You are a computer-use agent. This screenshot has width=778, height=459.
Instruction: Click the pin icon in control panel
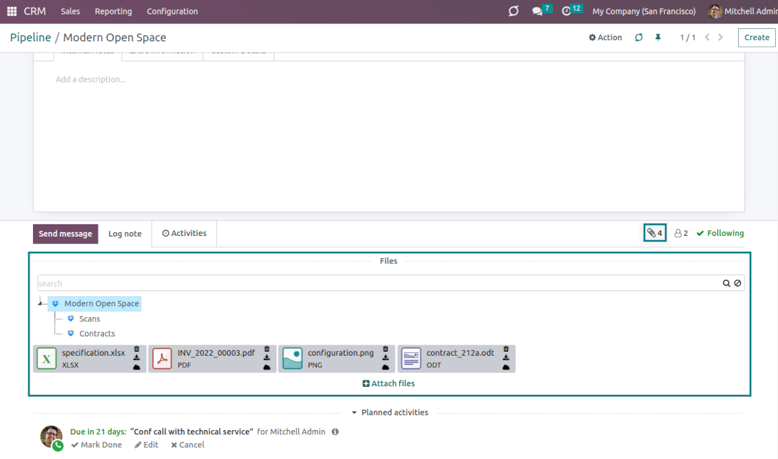[658, 37]
